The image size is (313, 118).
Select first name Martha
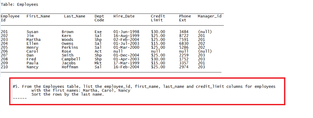34,40
